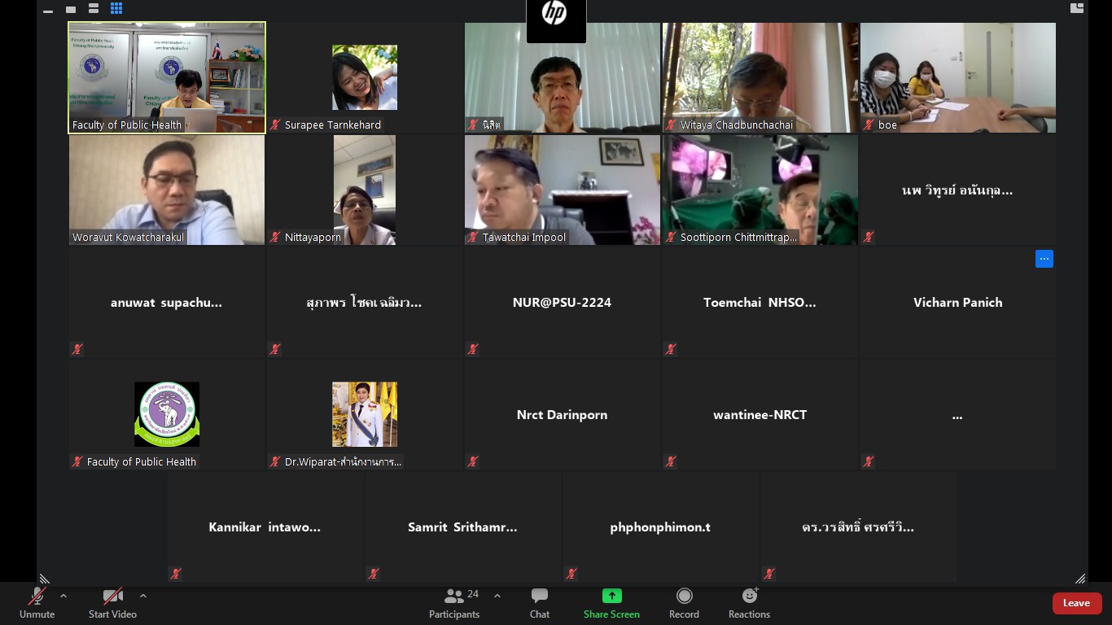The image size is (1112, 625).
Task: Exit full screen using the top-right icon
Action: pos(1077,7)
